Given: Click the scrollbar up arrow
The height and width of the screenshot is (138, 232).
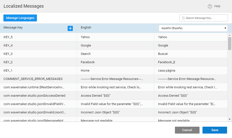Looking at the screenshot, I should point(229,35).
